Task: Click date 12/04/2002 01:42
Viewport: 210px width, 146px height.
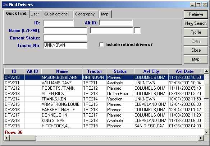Action: 185,110
